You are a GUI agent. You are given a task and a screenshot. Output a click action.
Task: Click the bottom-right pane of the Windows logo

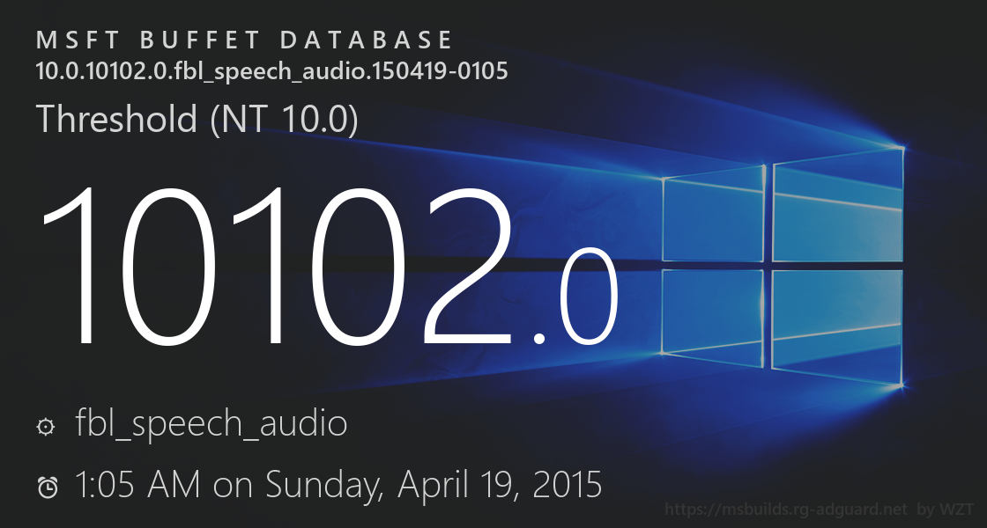click(838, 327)
